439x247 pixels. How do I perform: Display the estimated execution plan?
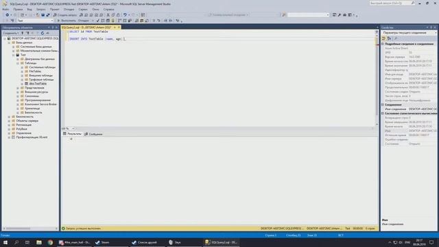103,21
